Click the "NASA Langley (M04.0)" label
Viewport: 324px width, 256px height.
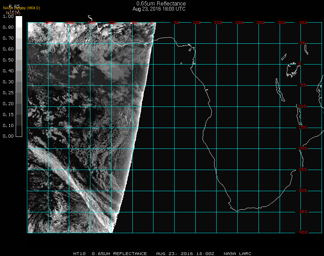(21, 8)
